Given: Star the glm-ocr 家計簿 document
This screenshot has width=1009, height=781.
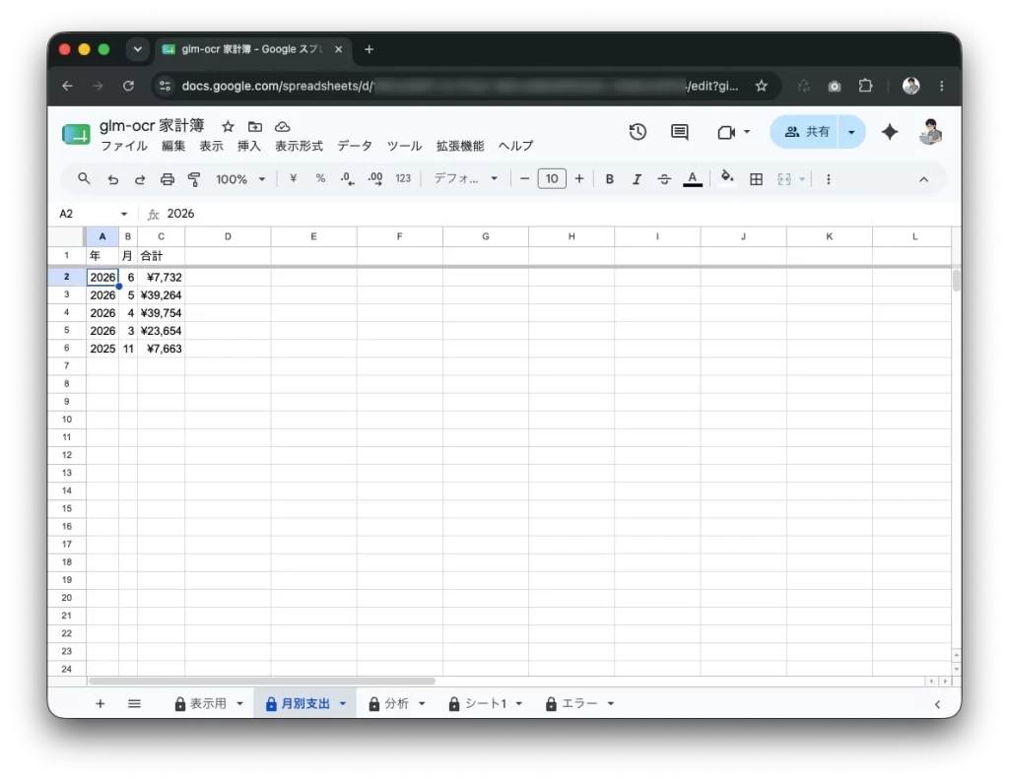Looking at the screenshot, I should (228, 127).
